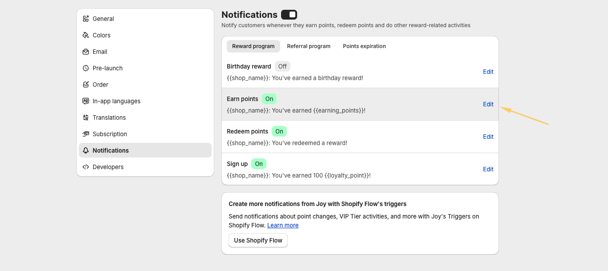This screenshot has height=271, width=608.
Task: Click the Translations icon
Action: pos(86,117)
